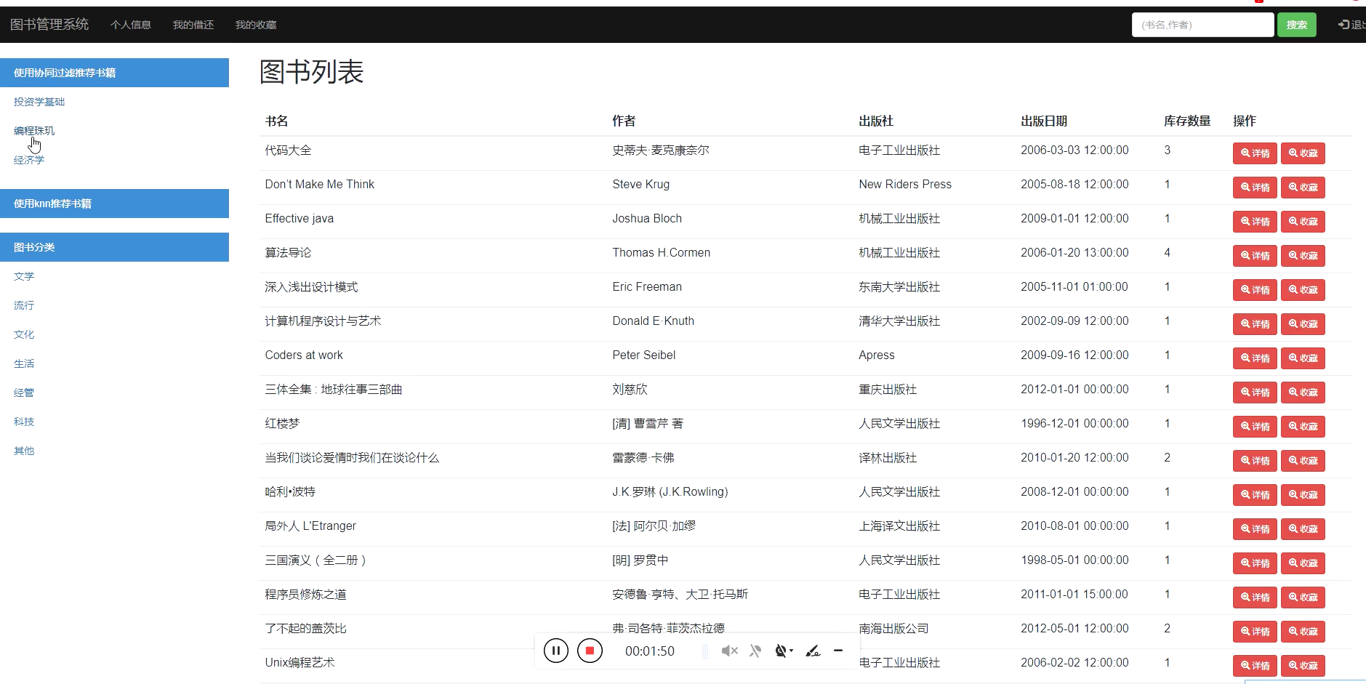View 详情 for 程序员修炼之道
This screenshot has width=1366, height=684.
[x=1255, y=598]
